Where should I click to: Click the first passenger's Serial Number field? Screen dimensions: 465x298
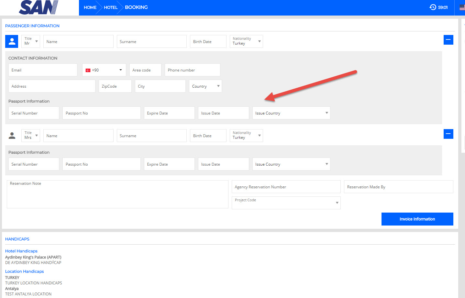(x=34, y=113)
